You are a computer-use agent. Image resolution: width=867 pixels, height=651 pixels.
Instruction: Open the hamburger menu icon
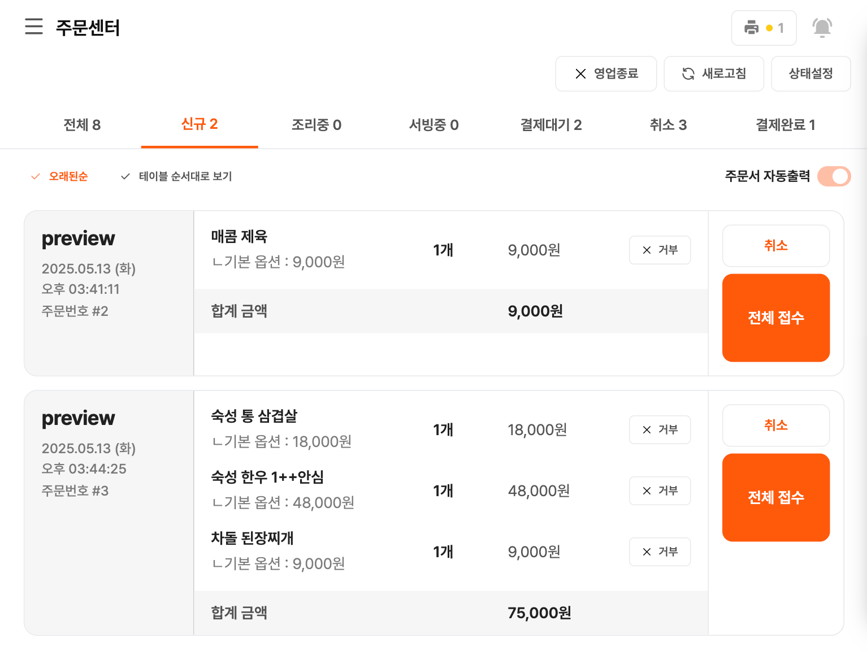34,27
